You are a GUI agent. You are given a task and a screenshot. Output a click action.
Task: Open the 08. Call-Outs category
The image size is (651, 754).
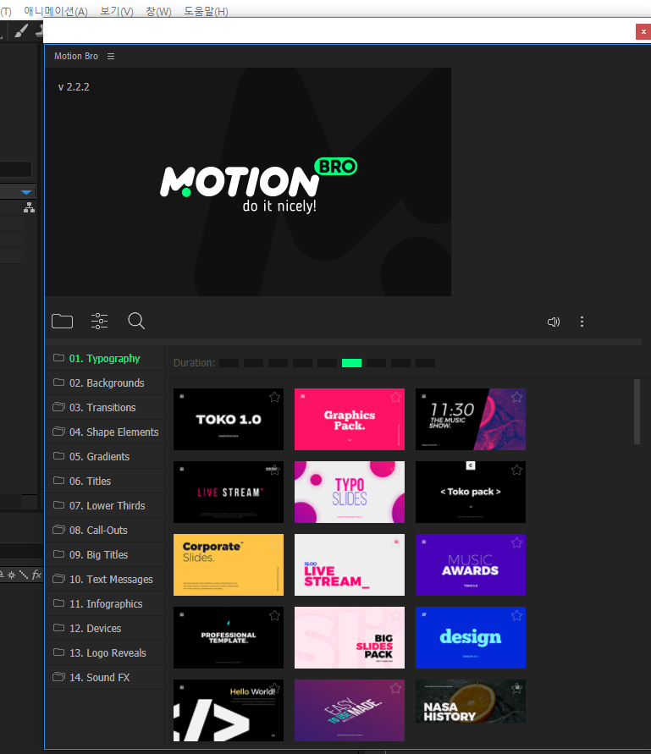[x=104, y=530]
